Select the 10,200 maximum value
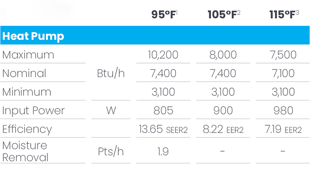Image resolution: width=310 pixels, height=175 pixels. pyautogui.click(x=163, y=55)
